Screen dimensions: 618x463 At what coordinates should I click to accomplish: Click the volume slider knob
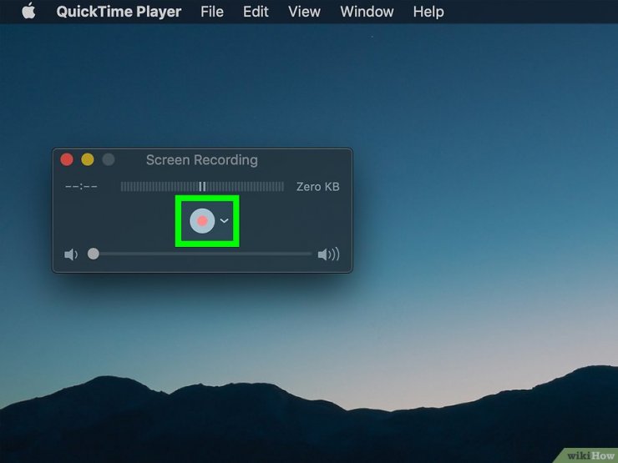coord(94,254)
